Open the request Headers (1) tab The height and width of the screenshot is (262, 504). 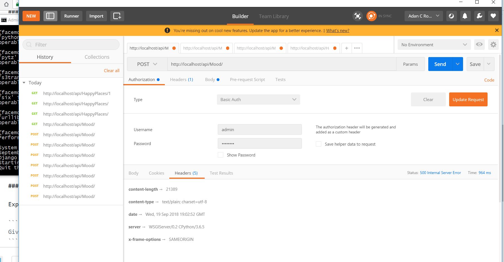(181, 79)
